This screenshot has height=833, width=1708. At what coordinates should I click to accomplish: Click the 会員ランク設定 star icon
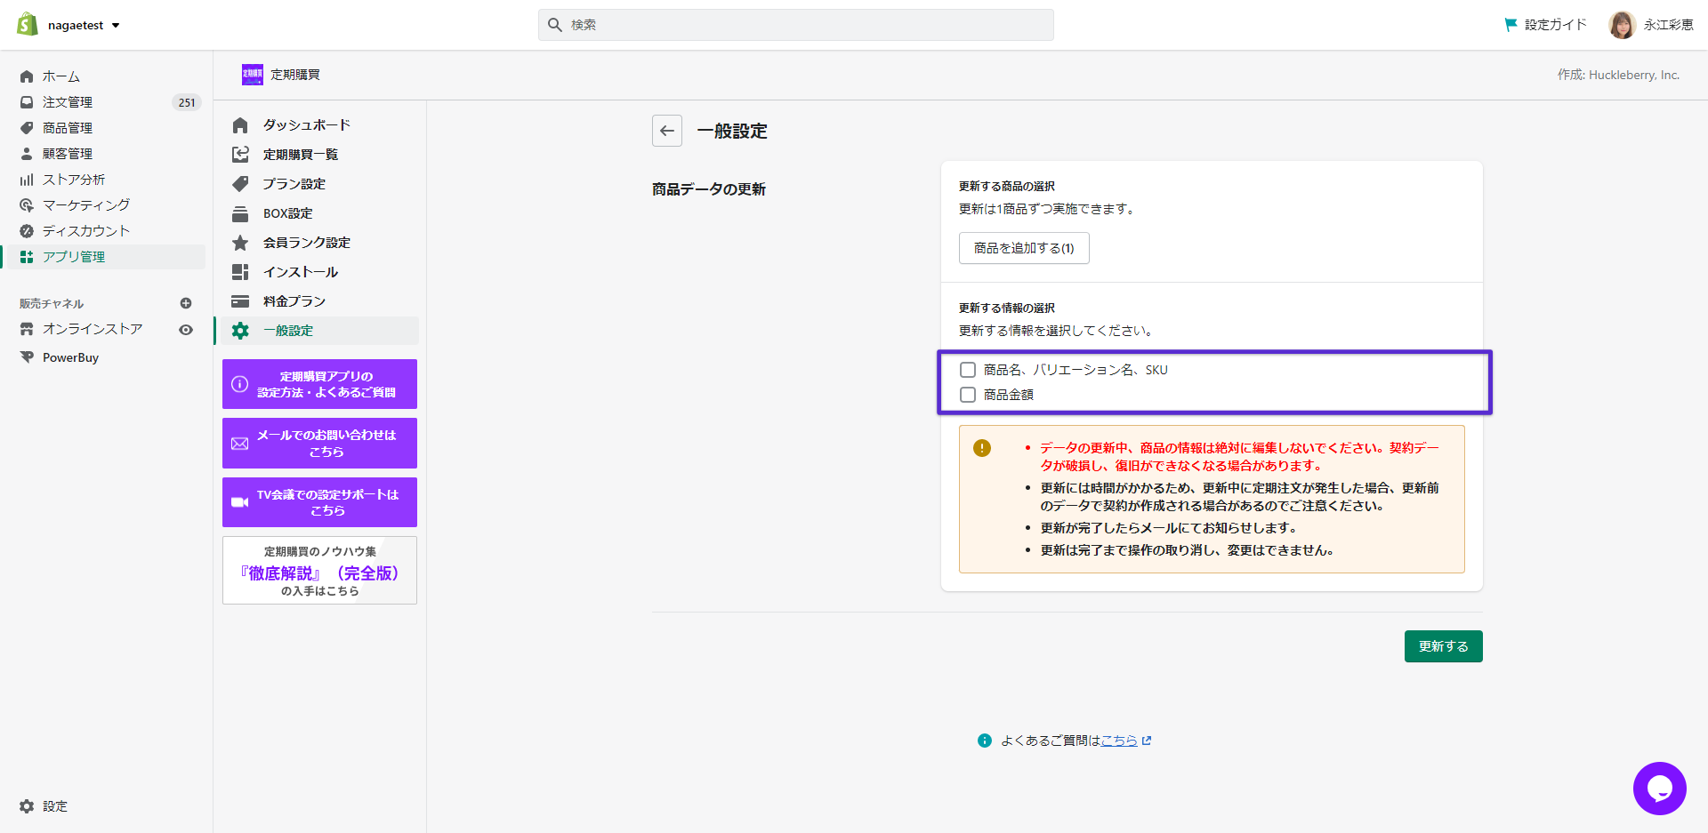(x=240, y=243)
